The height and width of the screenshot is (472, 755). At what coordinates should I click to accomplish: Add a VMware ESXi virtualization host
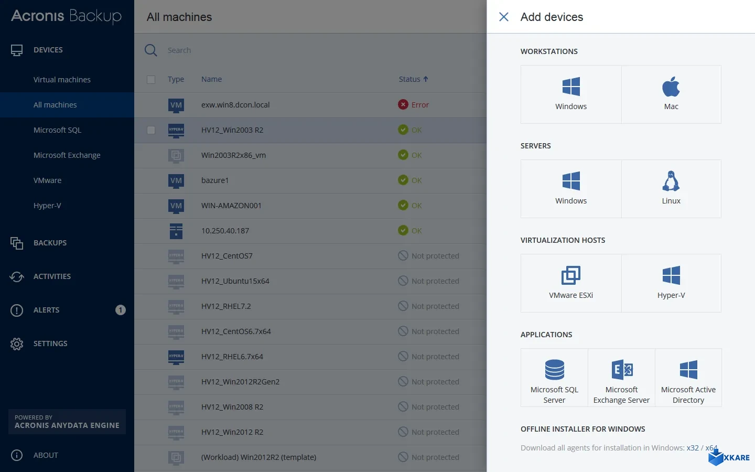point(571,283)
